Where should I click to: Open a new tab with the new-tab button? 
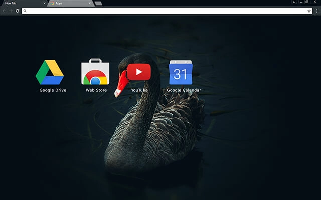[x=98, y=3]
